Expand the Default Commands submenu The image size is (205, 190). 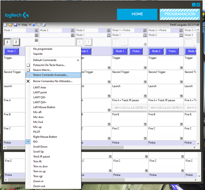click(x=53, y=60)
